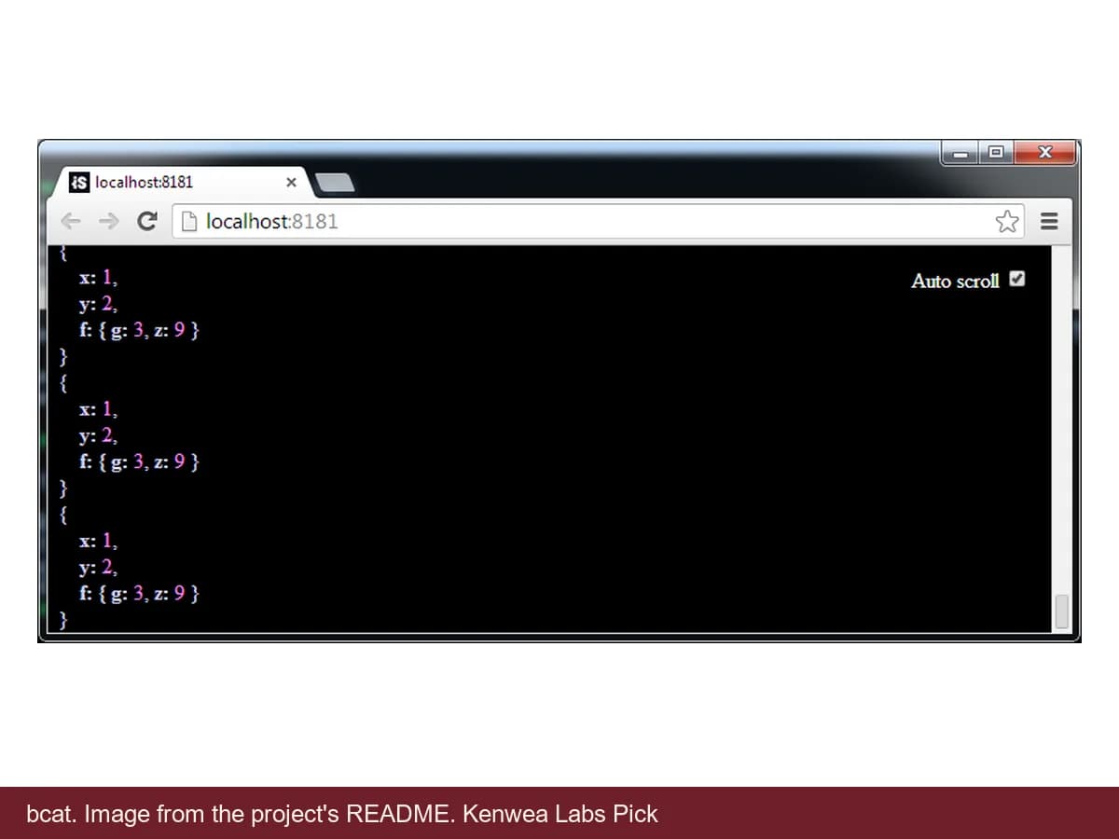The height and width of the screenshot is (839, 1119).
Task: Open a new tab with the new-tab button
Action: 337,184
